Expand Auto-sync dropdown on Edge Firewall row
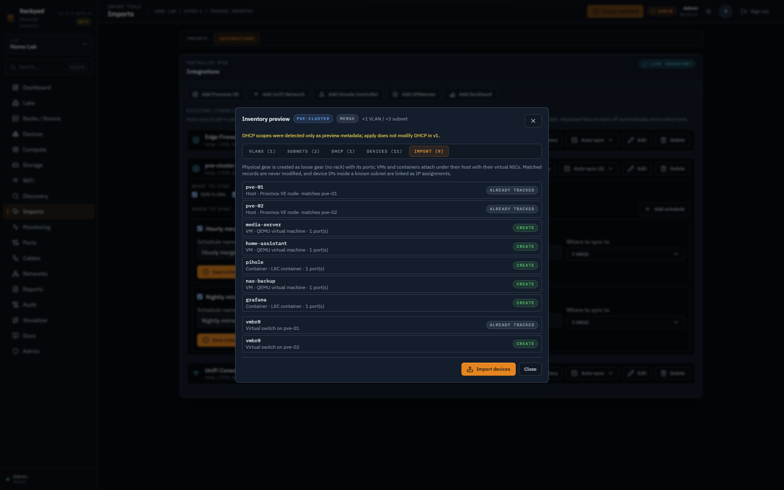The width and height of the screenshot is (784, 490). pyautogui.click(x=592, y=140)
